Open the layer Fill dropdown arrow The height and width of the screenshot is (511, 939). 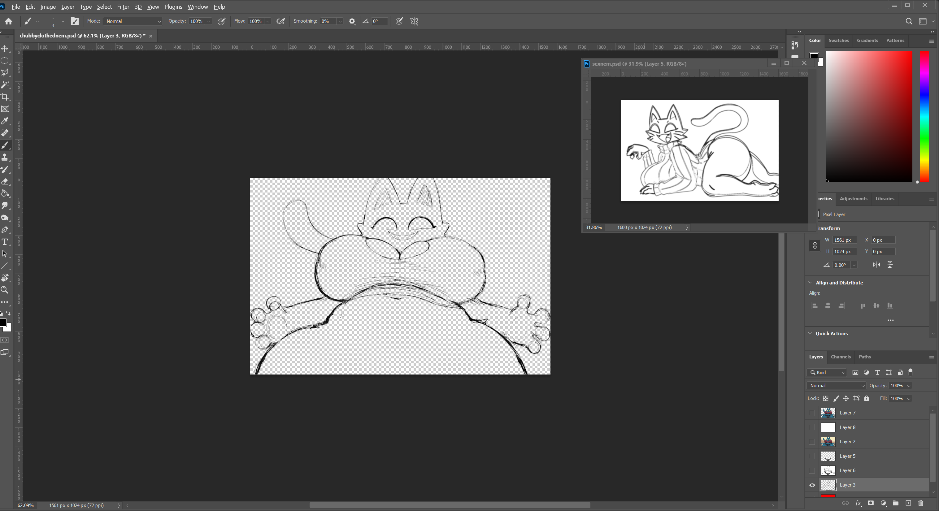pyautogui.click(x=909, y=399)
